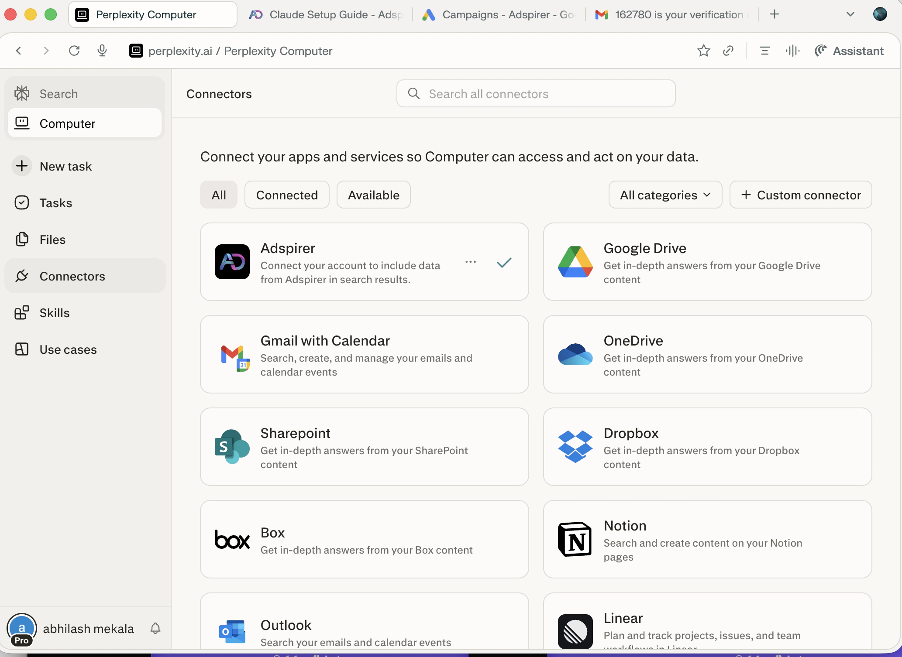Open the browser tab overflow chevron
Viewport: 902px width, 657px height.
coord(850,14)
